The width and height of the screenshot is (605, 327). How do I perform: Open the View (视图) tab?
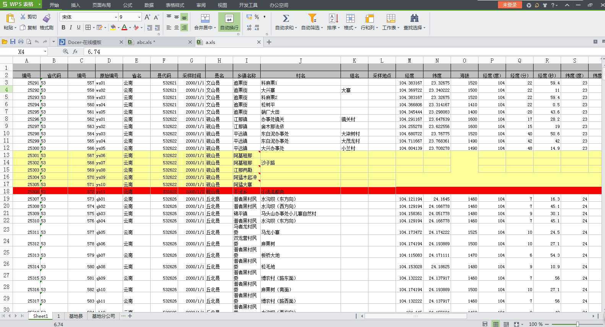[222, 5]
